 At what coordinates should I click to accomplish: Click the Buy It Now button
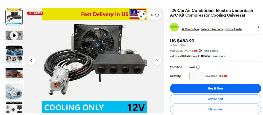215,88
